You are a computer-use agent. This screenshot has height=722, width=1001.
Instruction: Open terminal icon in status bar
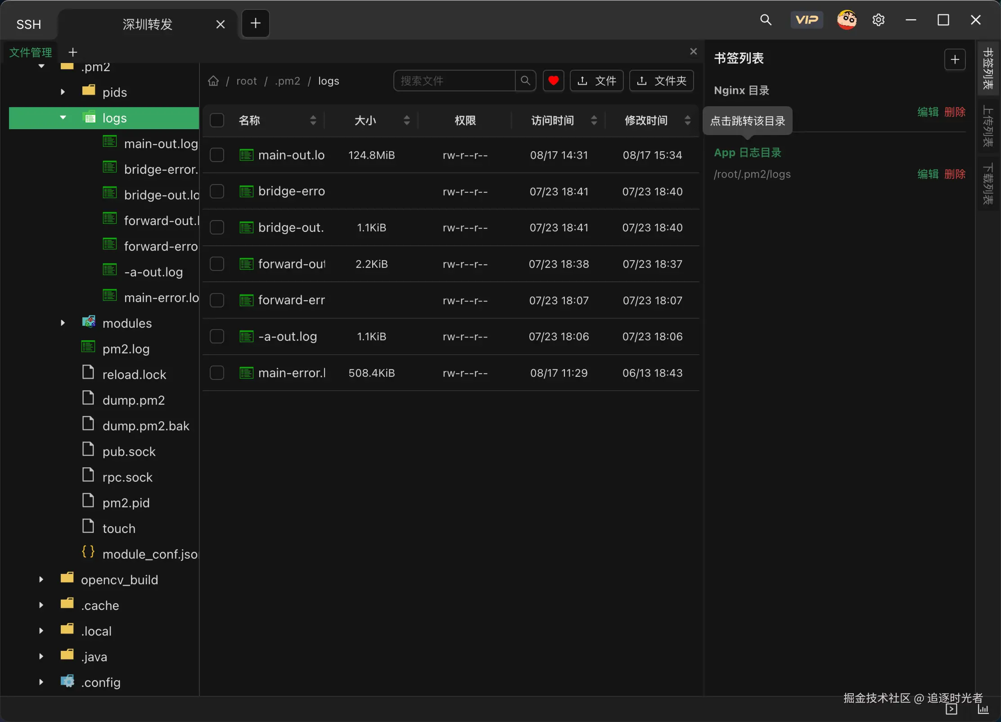(x=951, y=709)
